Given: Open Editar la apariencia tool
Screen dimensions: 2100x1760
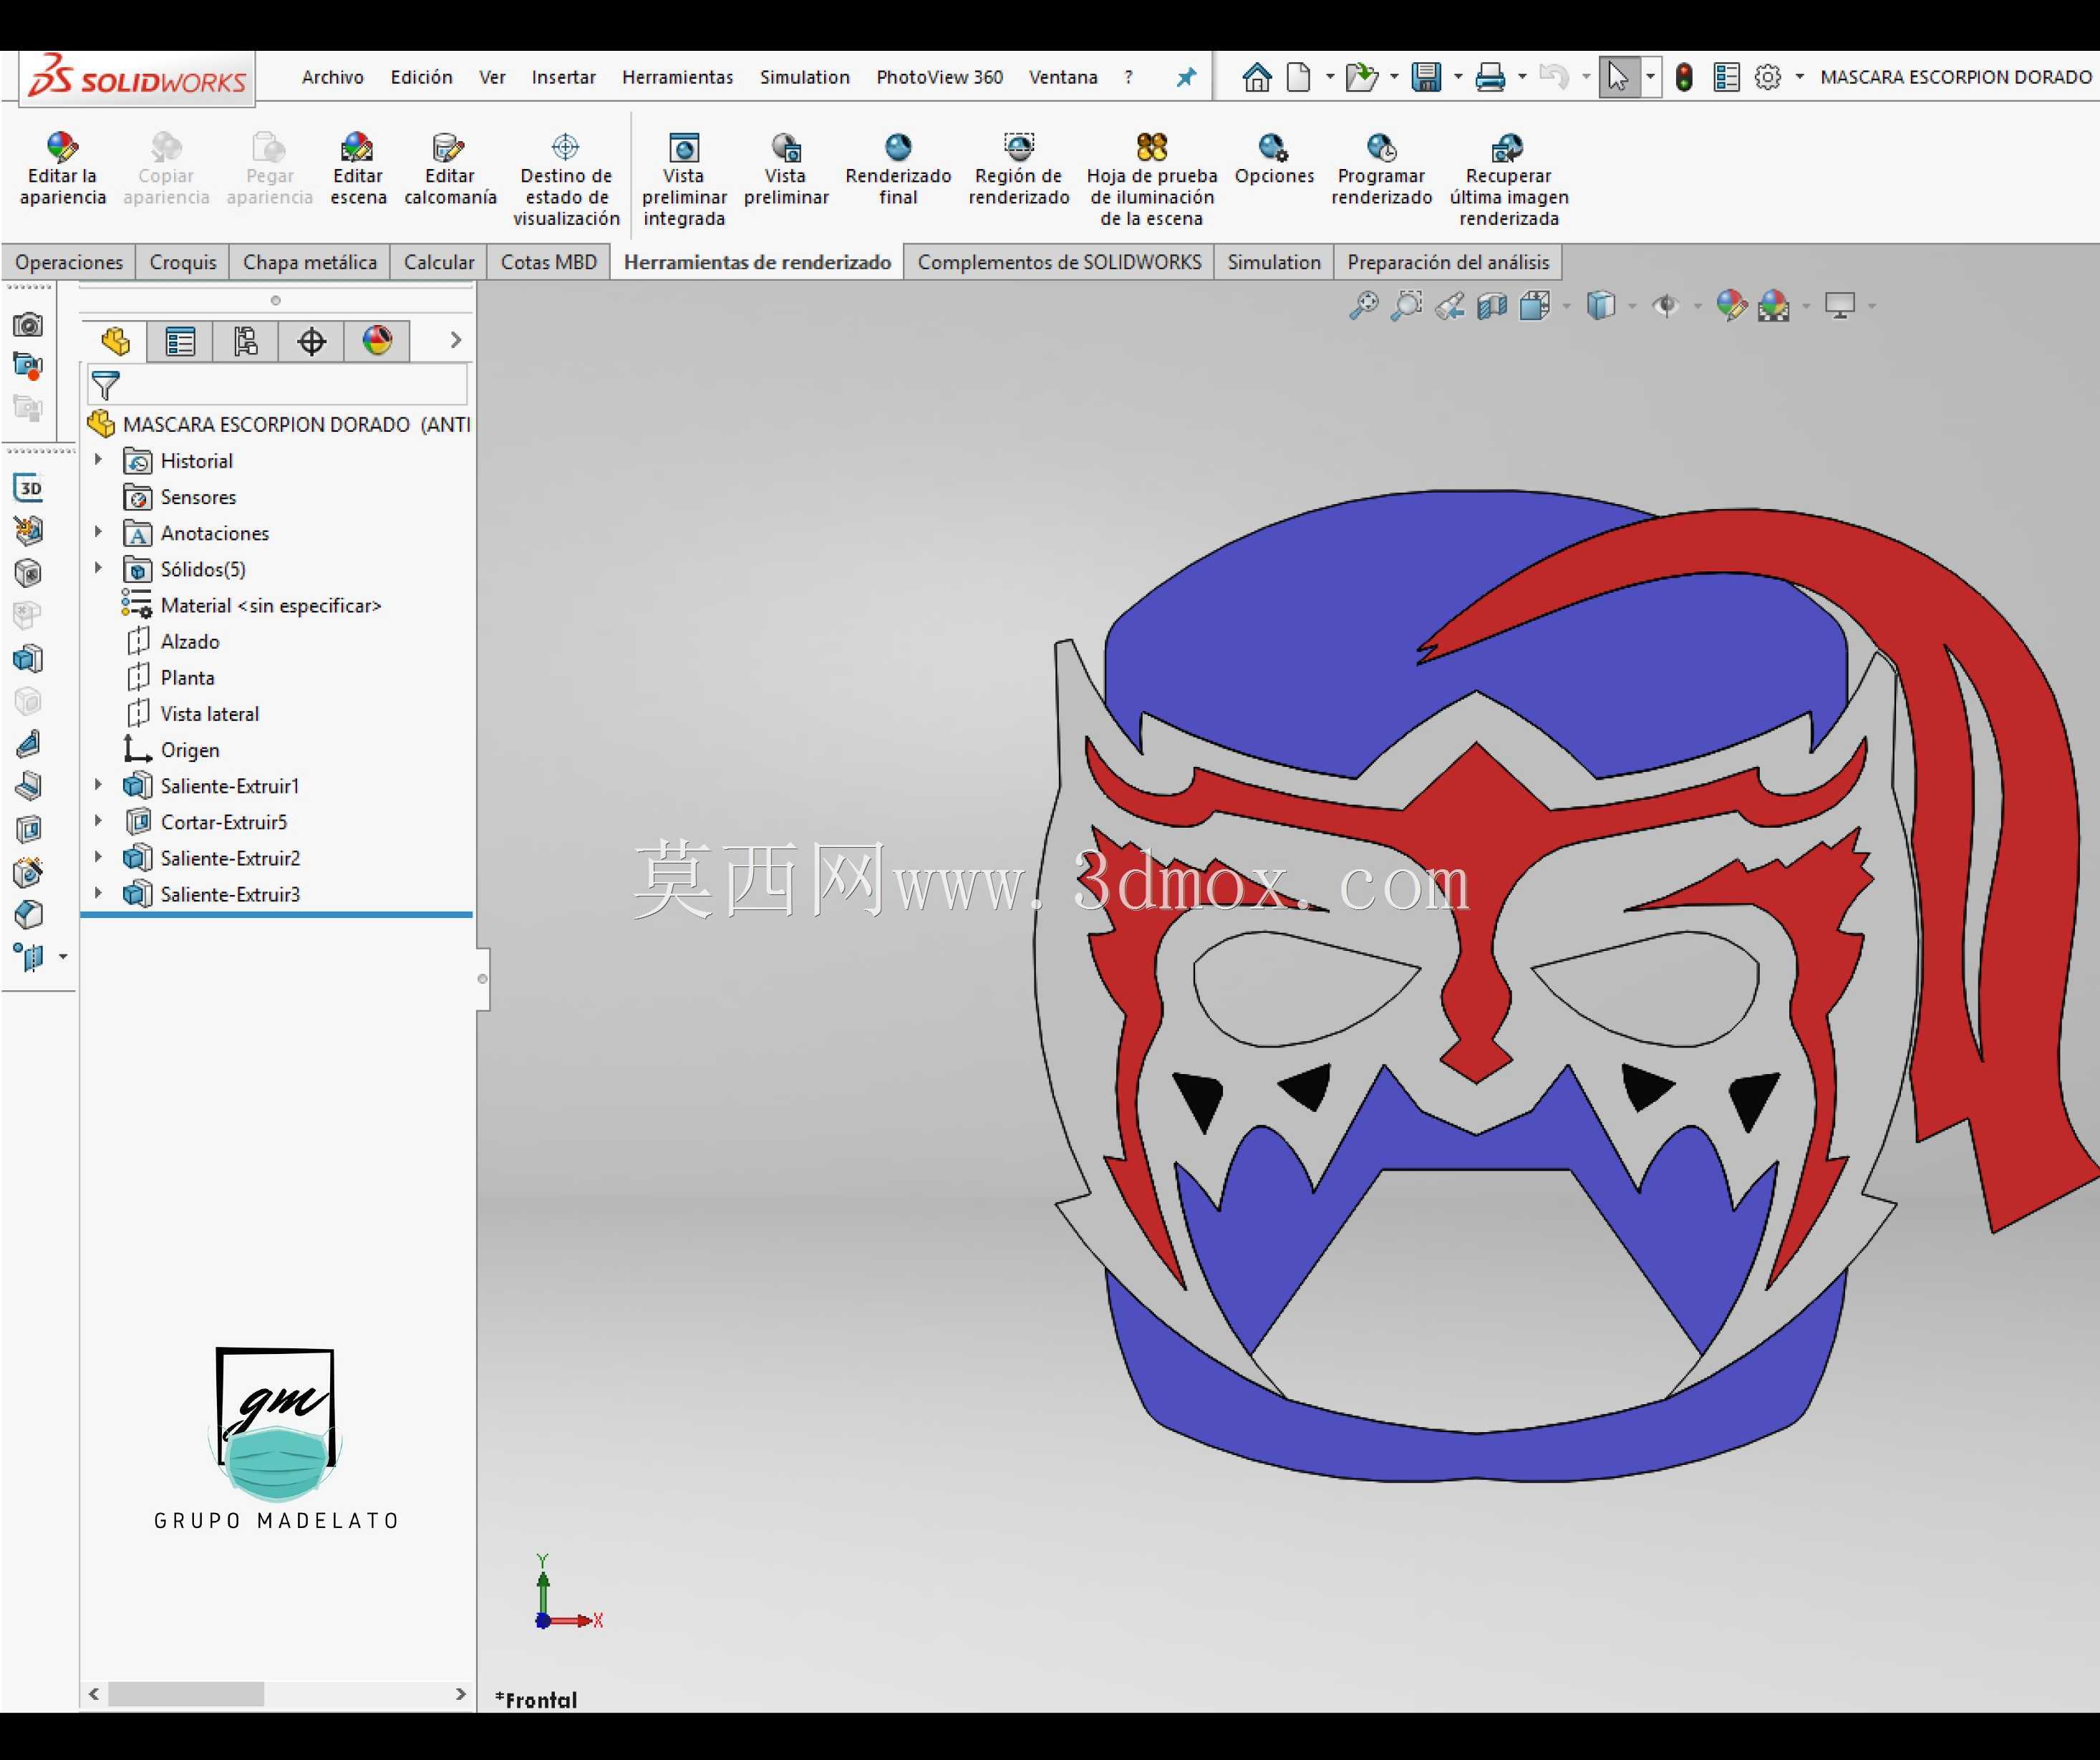Looking at the screenshot, I should [62, 169].
